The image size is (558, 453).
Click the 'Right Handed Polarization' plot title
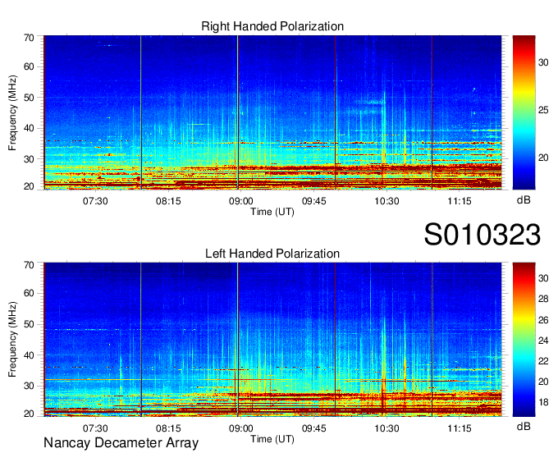tap(272, 26)
